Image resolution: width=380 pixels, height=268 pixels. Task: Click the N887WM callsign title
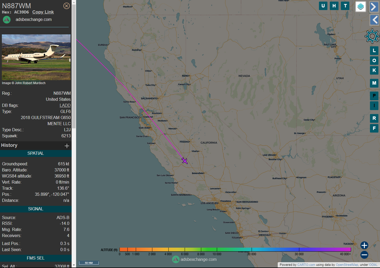coord(16,6)
